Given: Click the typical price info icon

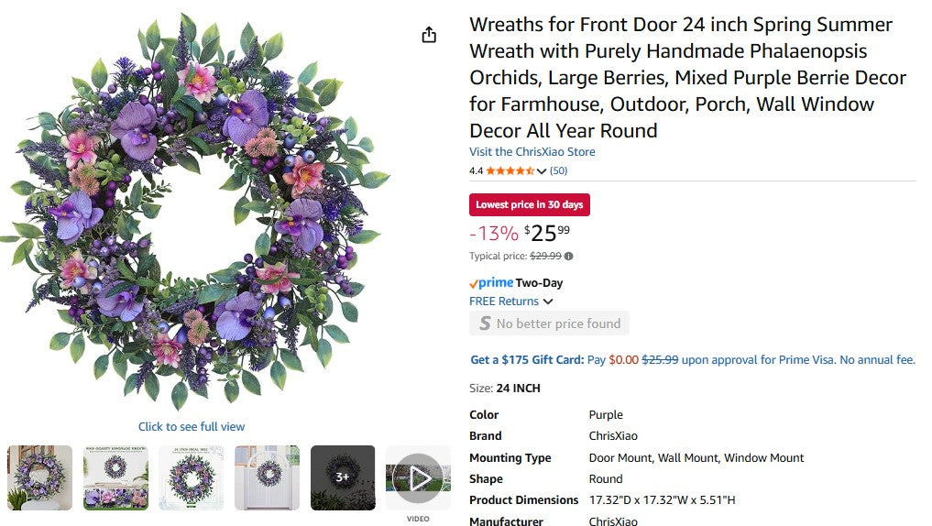Looking at the screenshot, I should (x=569, y=257).
